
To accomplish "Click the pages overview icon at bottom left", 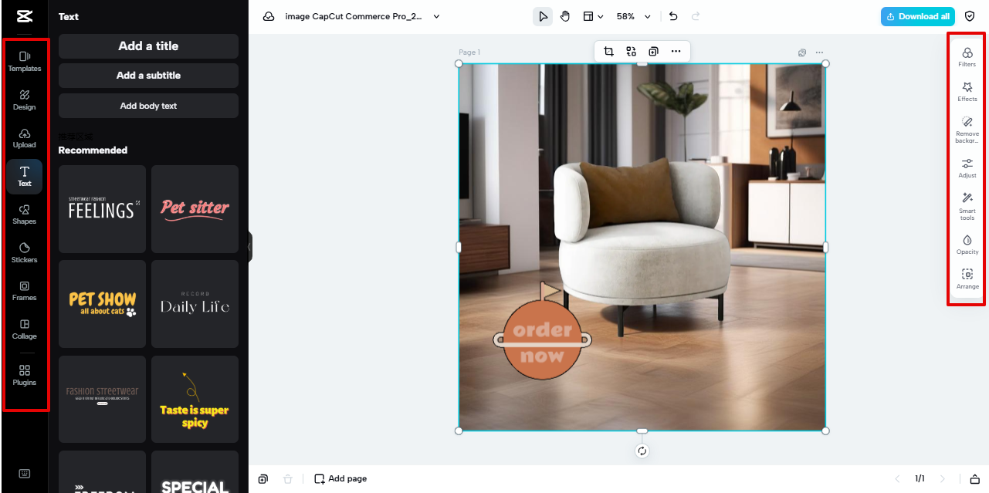I will tap(263, 479).
